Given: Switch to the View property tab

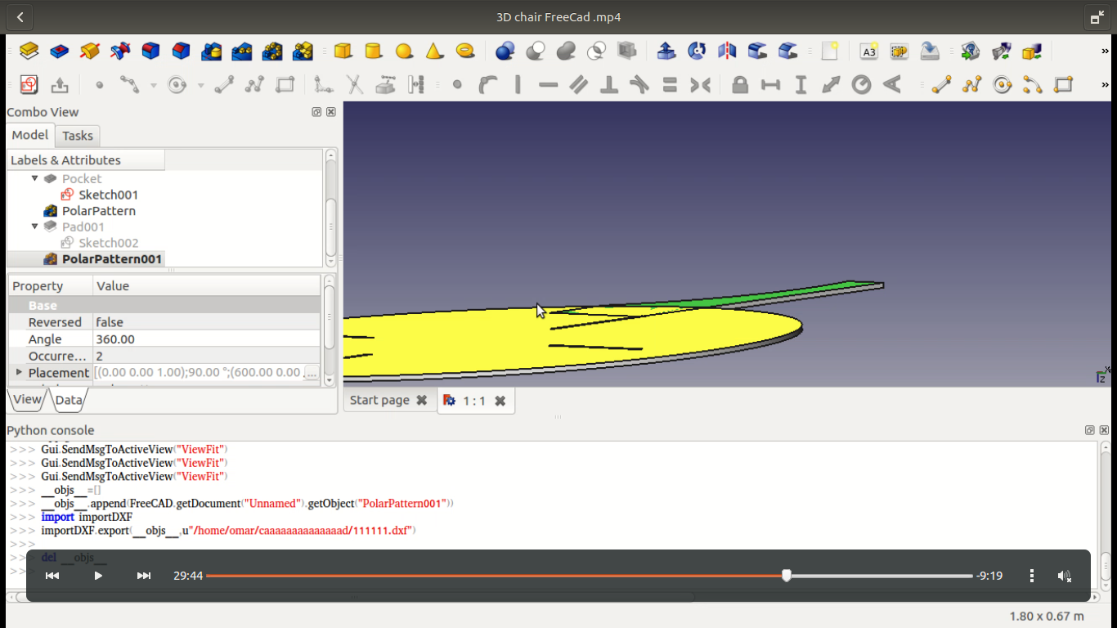Looking at the screenshot, I should (27, 400).
